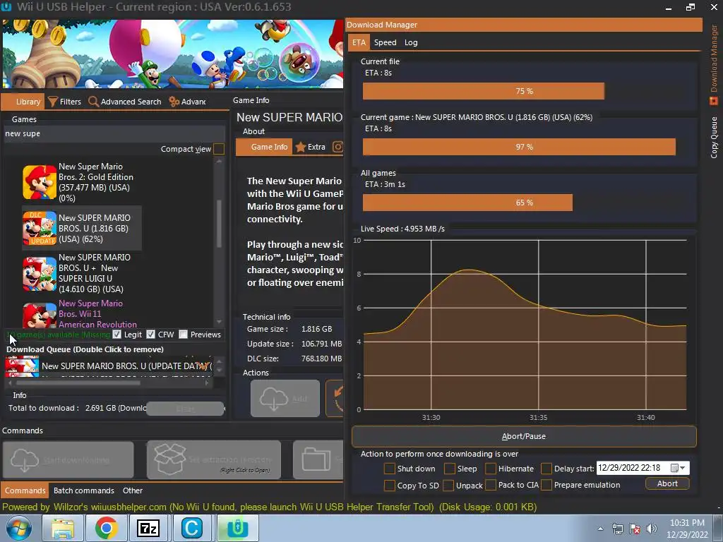This screenshot has width=723, height=542.
Task: Enable Sleep after downloading
Action: click(450, 469)
